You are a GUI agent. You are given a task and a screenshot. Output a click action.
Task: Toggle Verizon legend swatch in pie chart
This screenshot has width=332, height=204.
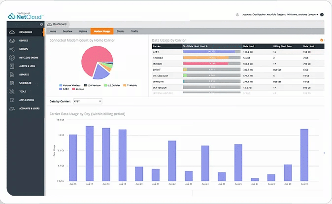(73, 89)
